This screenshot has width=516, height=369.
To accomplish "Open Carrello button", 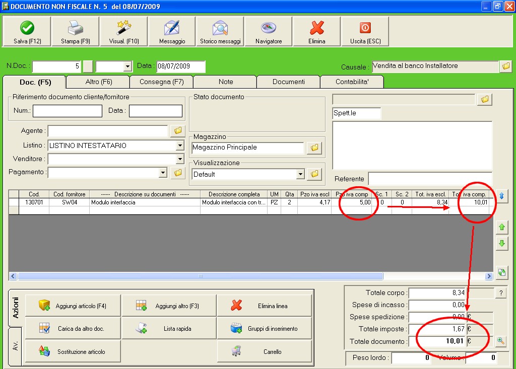I will tap(264, 351).
